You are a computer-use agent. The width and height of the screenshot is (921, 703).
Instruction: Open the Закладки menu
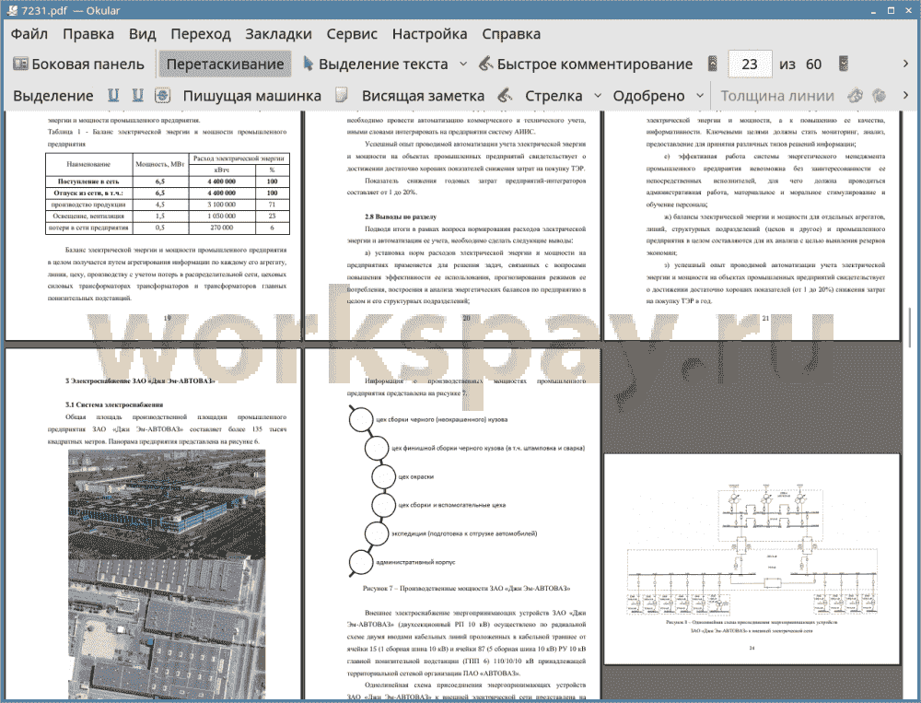[278, 34]
